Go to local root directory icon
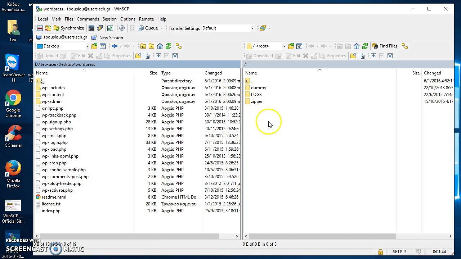This screenshot has width=461, height=259. 152,46
